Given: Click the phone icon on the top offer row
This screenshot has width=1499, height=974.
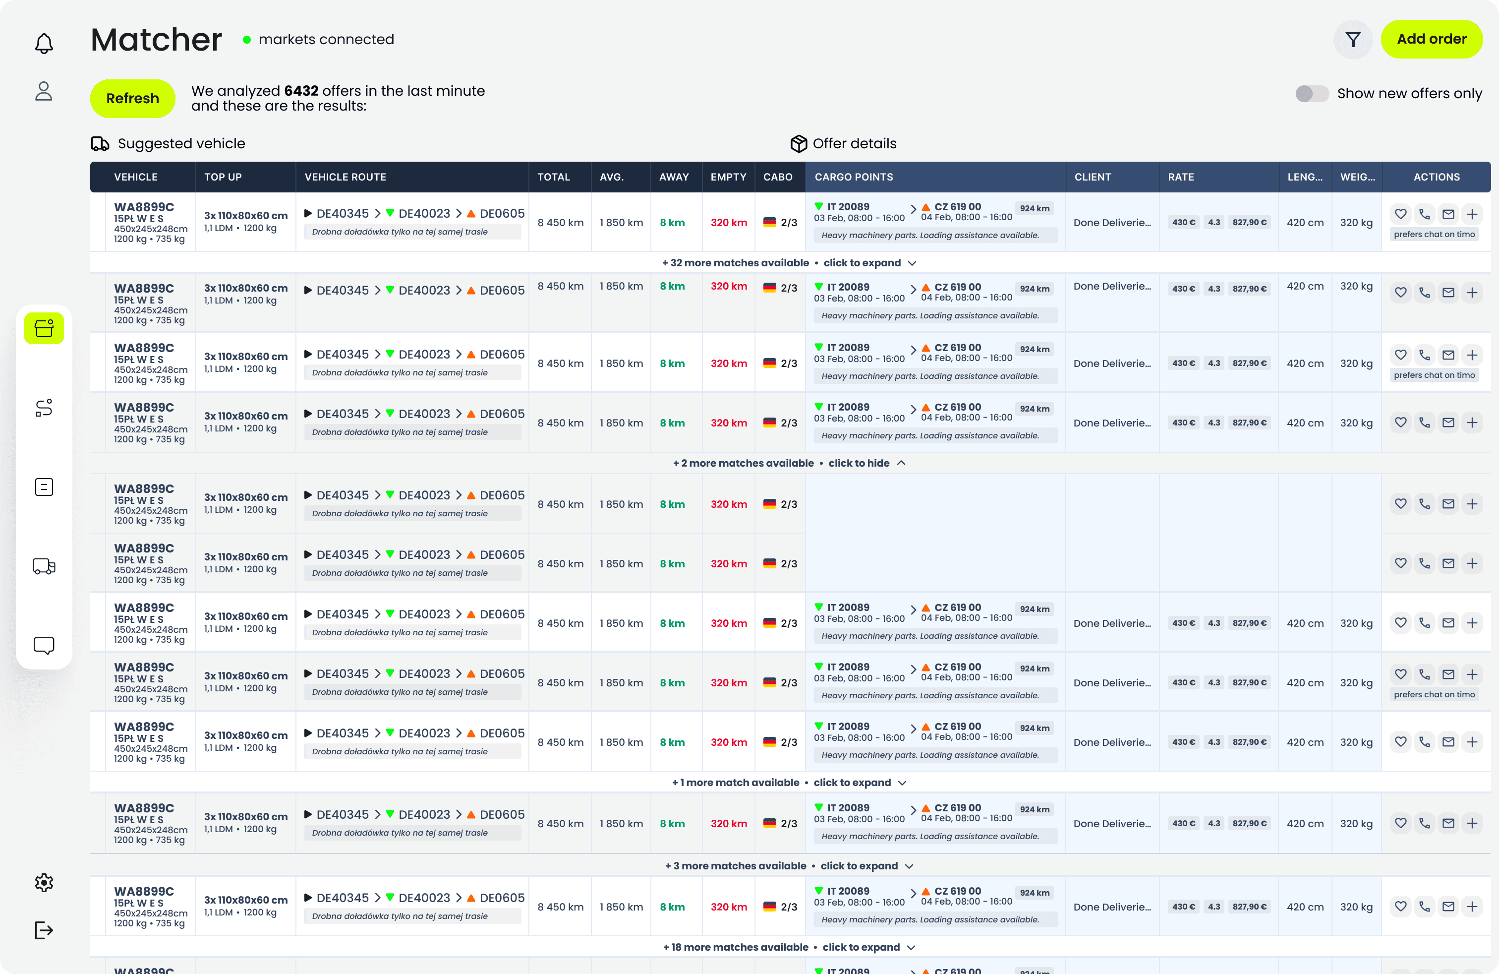Looking at the screenshot, I should coord(1425,214).
